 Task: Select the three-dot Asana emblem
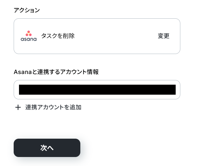point(29,33)
